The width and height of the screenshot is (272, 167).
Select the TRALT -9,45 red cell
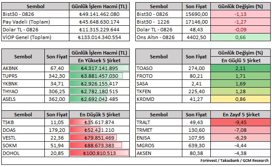point(241,122)
